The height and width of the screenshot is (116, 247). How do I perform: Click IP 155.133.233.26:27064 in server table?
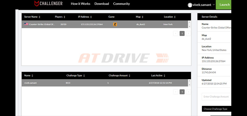click(92, 24)
